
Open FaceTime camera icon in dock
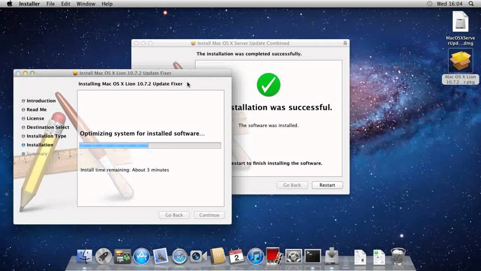click(x=198, y=256)
